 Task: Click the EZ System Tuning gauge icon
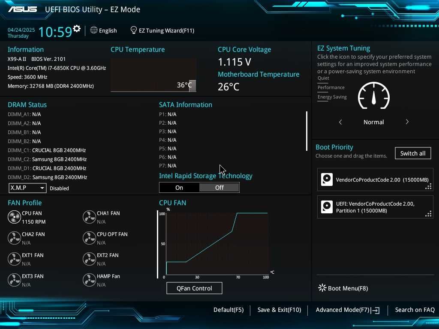tap(374, 96)
